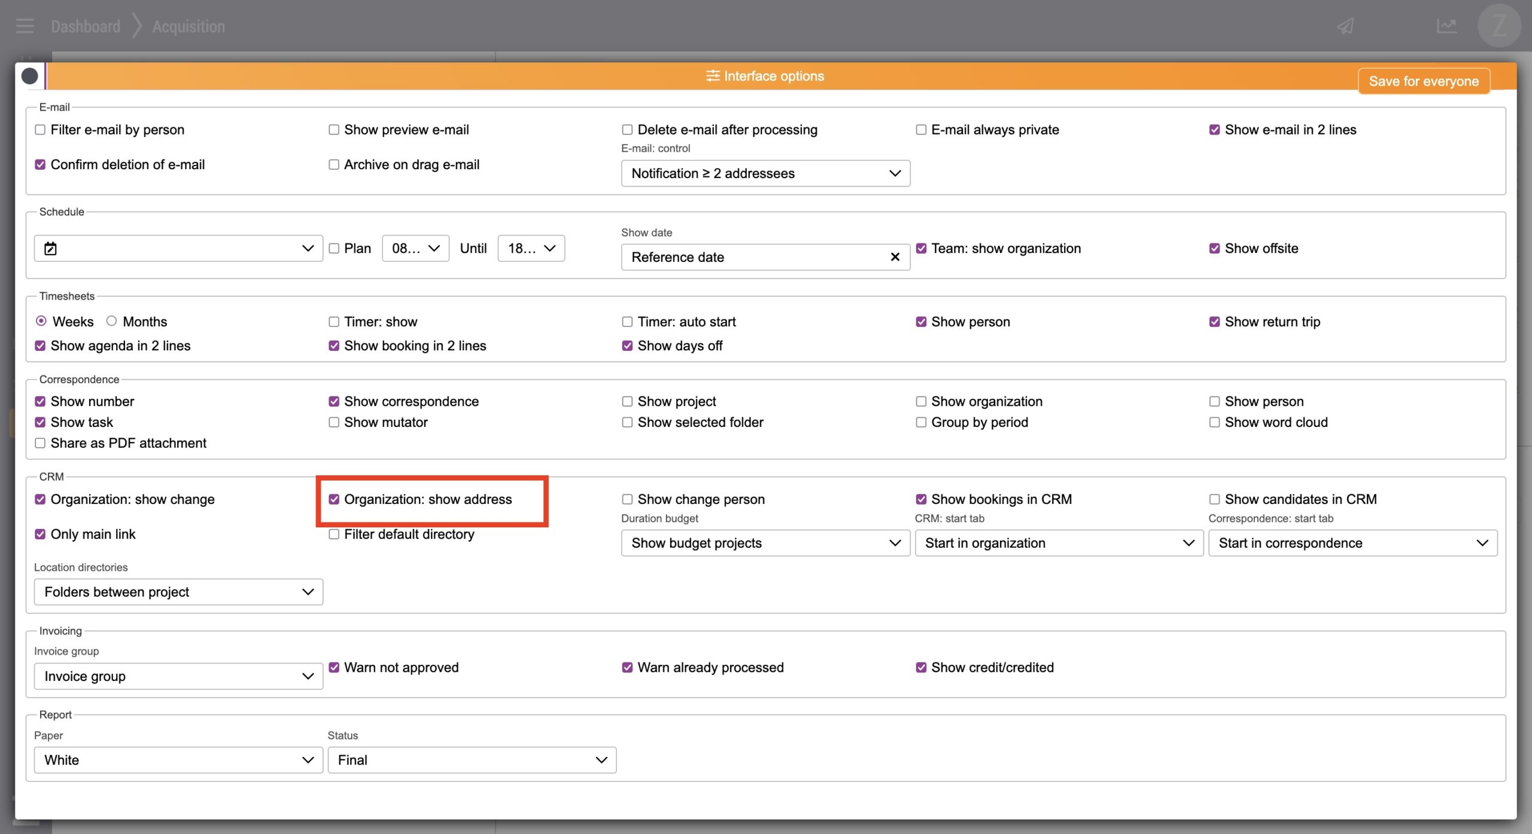
Task: Go to Dashboard breadcrumb
Action: (x=86, y=26)
